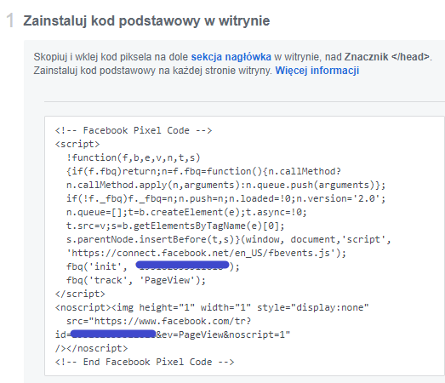Click the redacted id in noscript URL

coord(113,334)
